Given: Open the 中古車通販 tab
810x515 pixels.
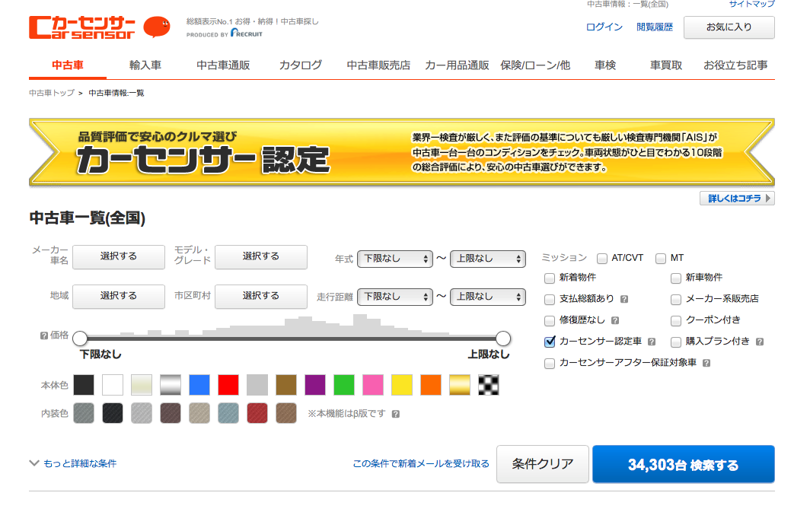Looking at the screenshot, I should pyautogui.click(x=223, y=65).
